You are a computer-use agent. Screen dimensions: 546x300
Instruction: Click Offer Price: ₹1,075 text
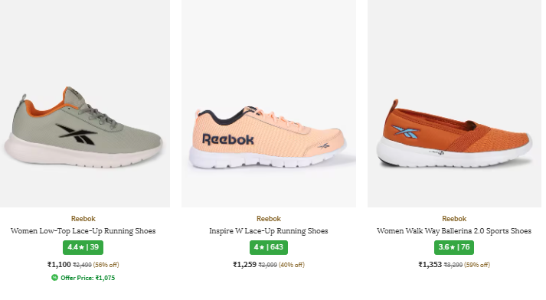(x=88, y=278)
